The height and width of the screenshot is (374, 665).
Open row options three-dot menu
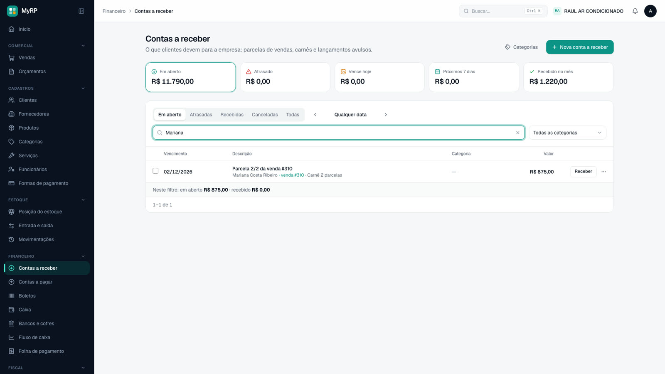(x=603, y=172)
